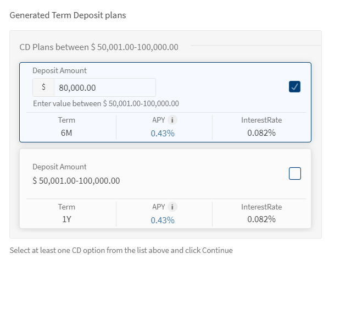
Task: Click the InterestRate label in the 1Y plan
Action: coord(261,207)
